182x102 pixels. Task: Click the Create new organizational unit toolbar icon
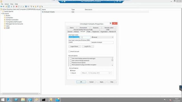click(x=36, y=7)
